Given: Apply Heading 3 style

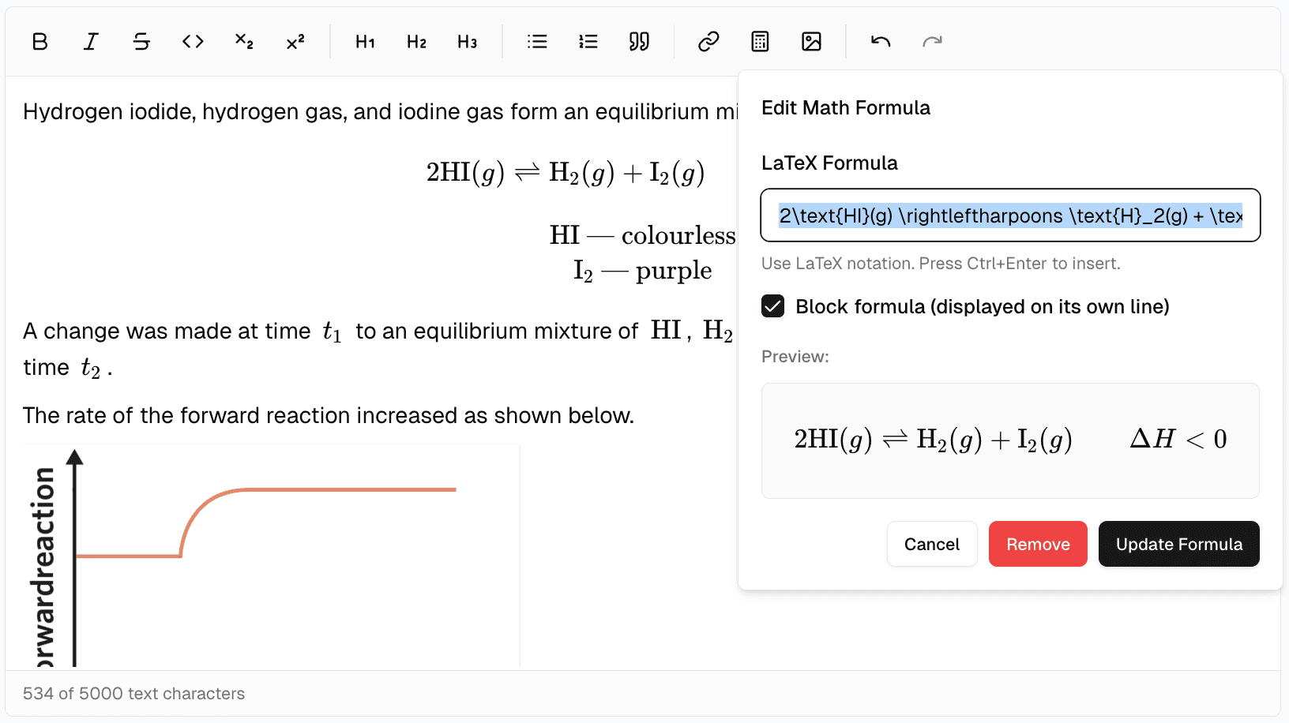Looking at the screenshot, I should (x=467, y=41).
